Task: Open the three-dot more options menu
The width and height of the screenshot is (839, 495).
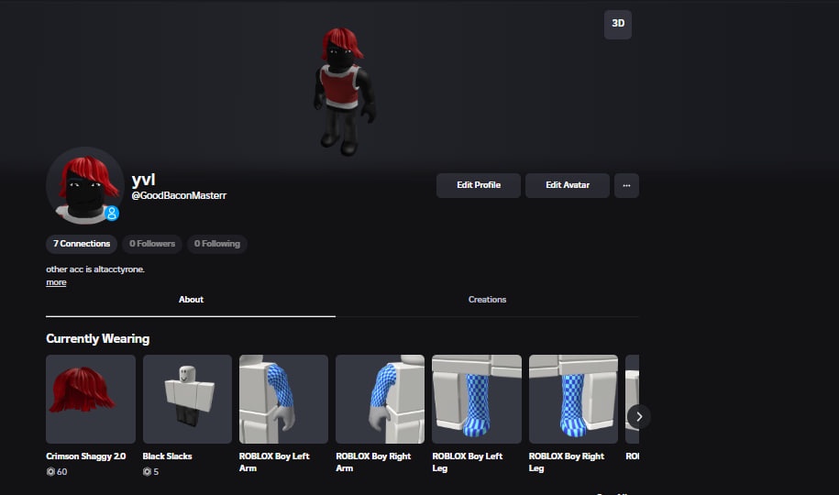Action: 626,185
